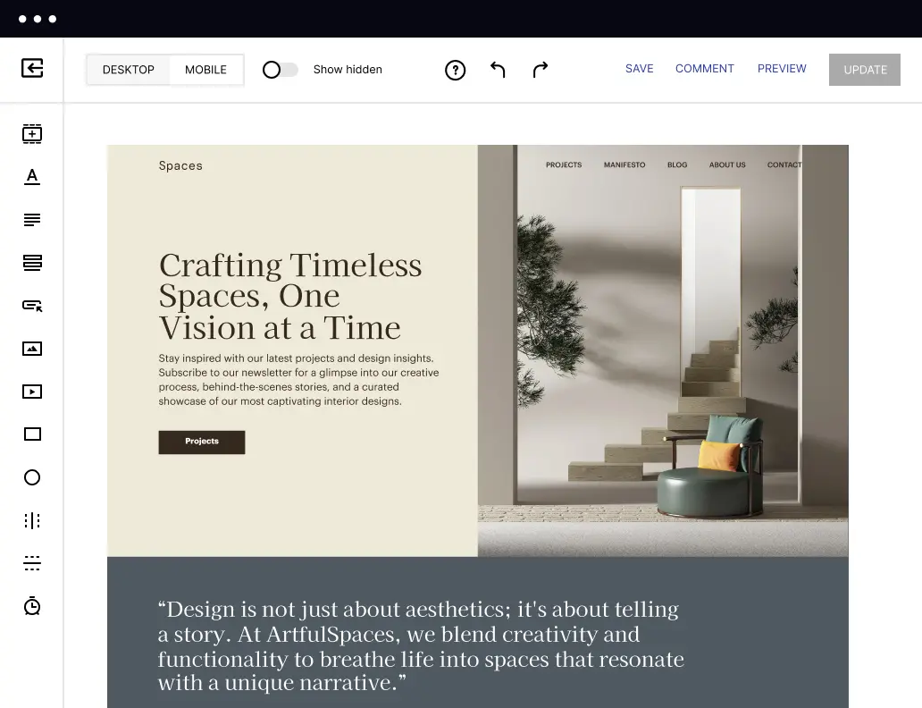Switch to the DESKTOP view tab

[129, 70]
